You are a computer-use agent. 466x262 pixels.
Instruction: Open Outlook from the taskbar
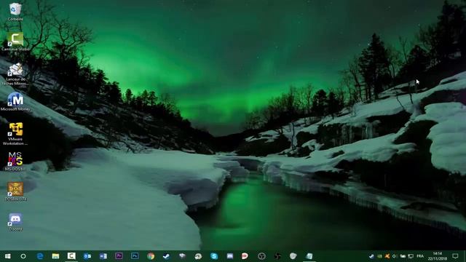87,256
